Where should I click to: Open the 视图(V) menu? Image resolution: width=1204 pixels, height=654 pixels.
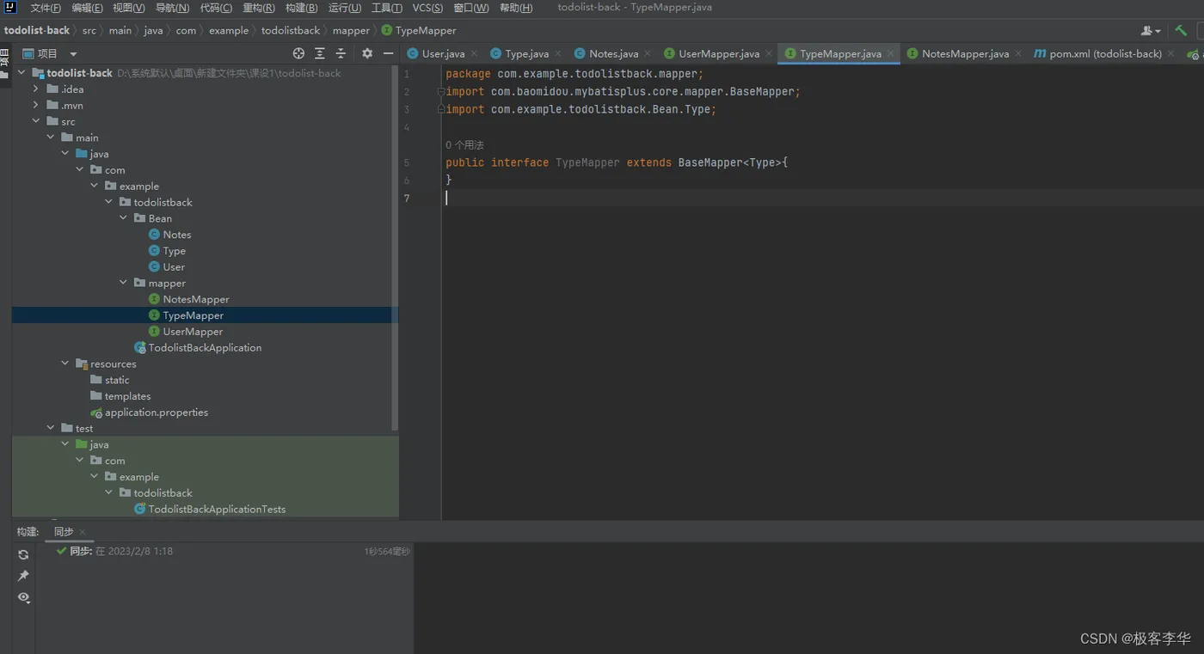[x=129, y=8]
